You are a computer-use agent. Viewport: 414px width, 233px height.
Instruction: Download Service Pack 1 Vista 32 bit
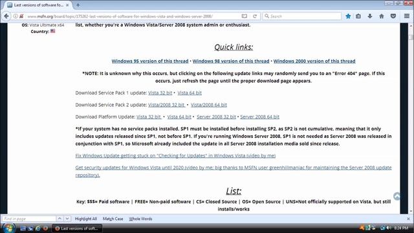pos(160,93)
